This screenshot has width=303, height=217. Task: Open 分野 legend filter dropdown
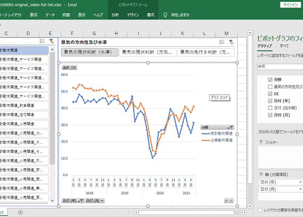[x=230, y=127]
